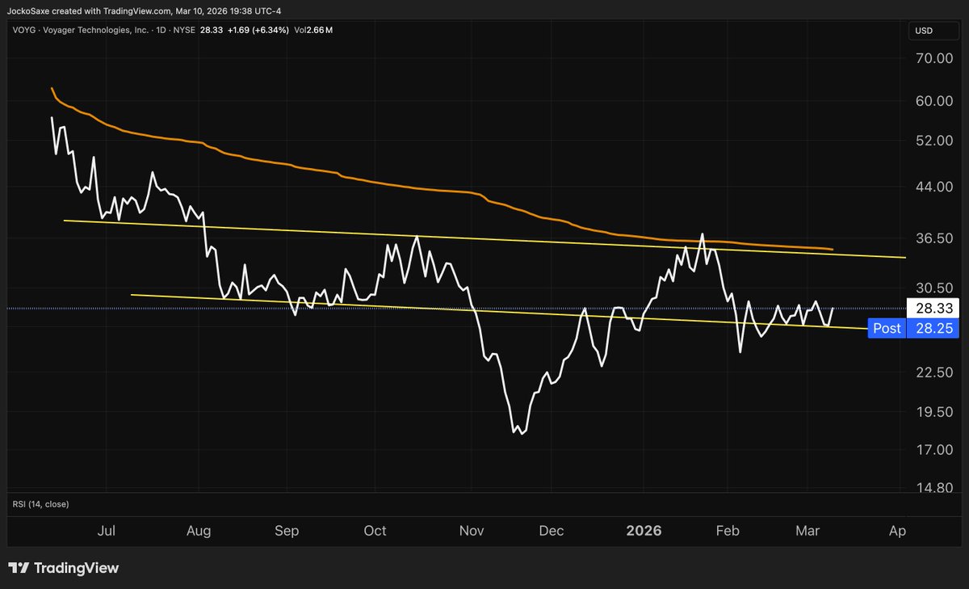Click the 70.00 price axis value
Screen dimensions: 969x589
933,58
